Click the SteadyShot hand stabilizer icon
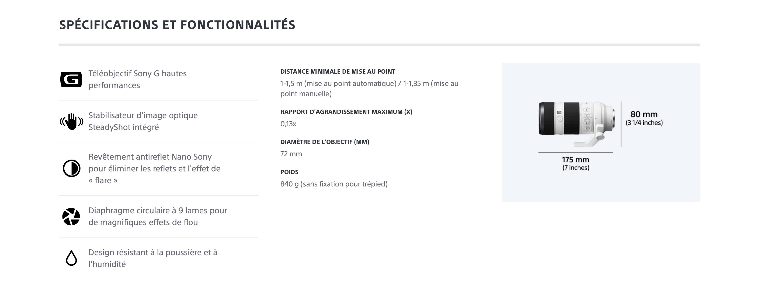Viewport: 757px width, 295px height. click(x=71, y=121)
